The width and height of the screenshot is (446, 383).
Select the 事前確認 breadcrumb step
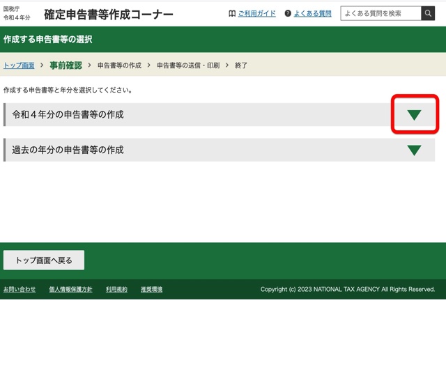coord(66,65)
